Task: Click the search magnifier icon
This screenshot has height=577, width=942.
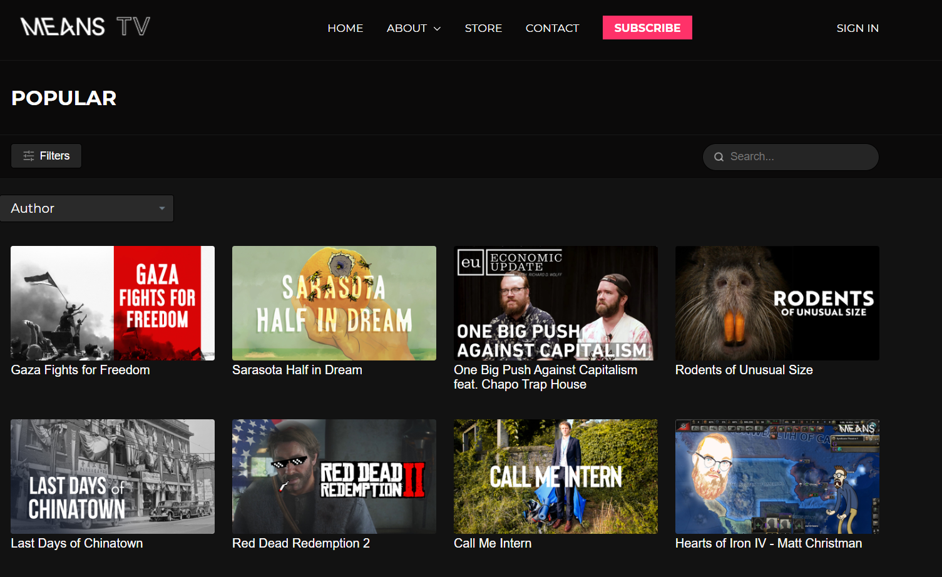Action: [719, 157]
